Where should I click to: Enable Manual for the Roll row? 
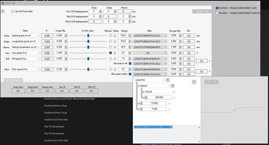point(110,59)
